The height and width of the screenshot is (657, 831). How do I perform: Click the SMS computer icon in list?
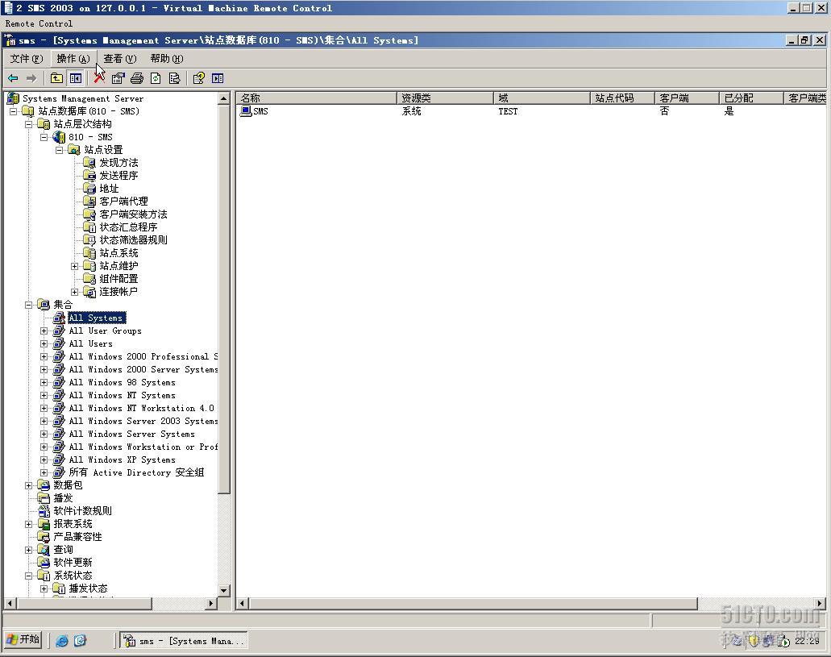pyautogui.click(x=245, y=110)
